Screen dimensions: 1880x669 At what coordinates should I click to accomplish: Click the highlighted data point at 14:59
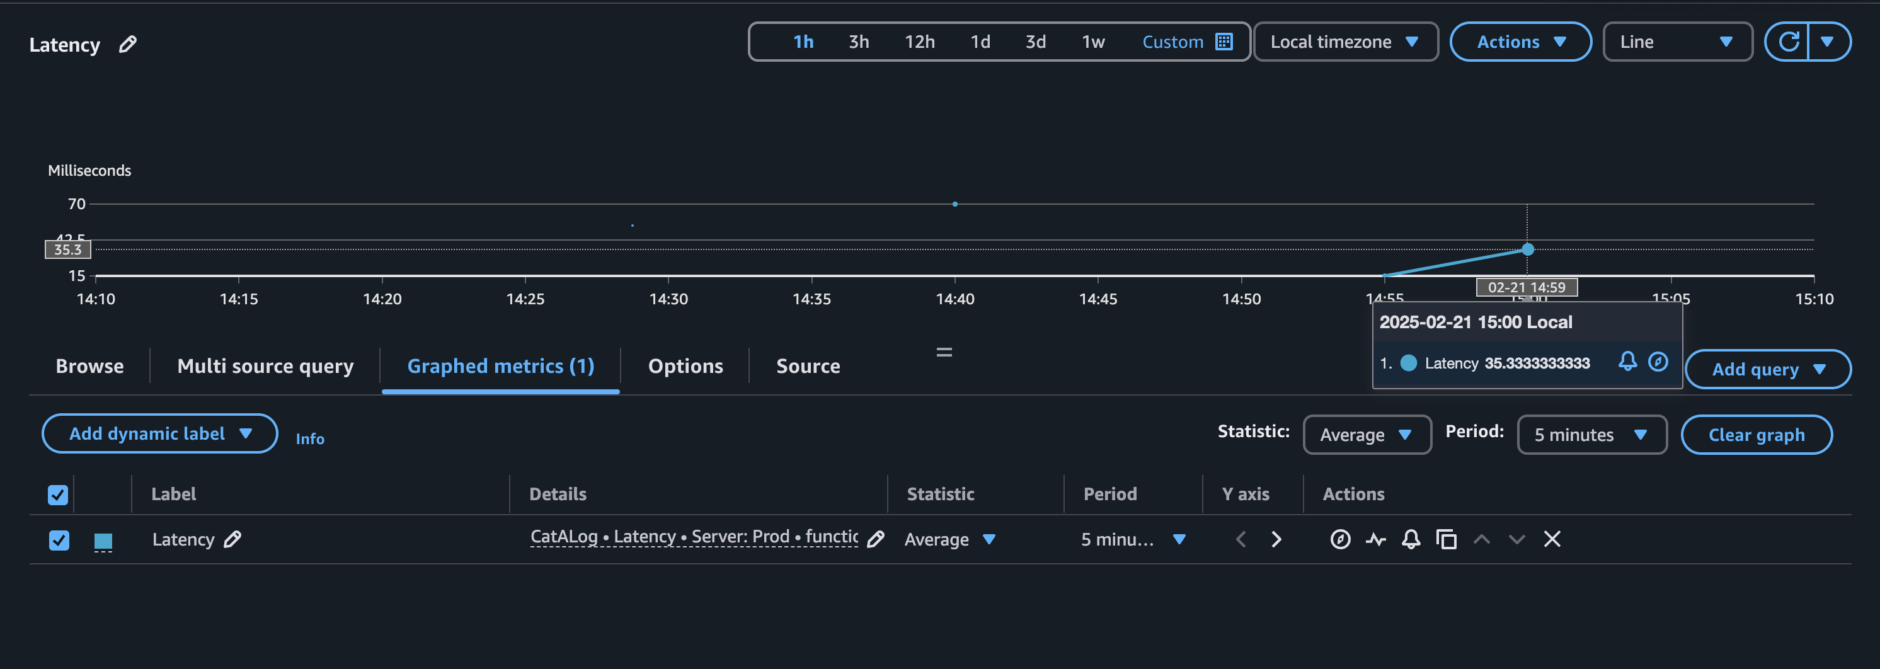pos(1527,249)
